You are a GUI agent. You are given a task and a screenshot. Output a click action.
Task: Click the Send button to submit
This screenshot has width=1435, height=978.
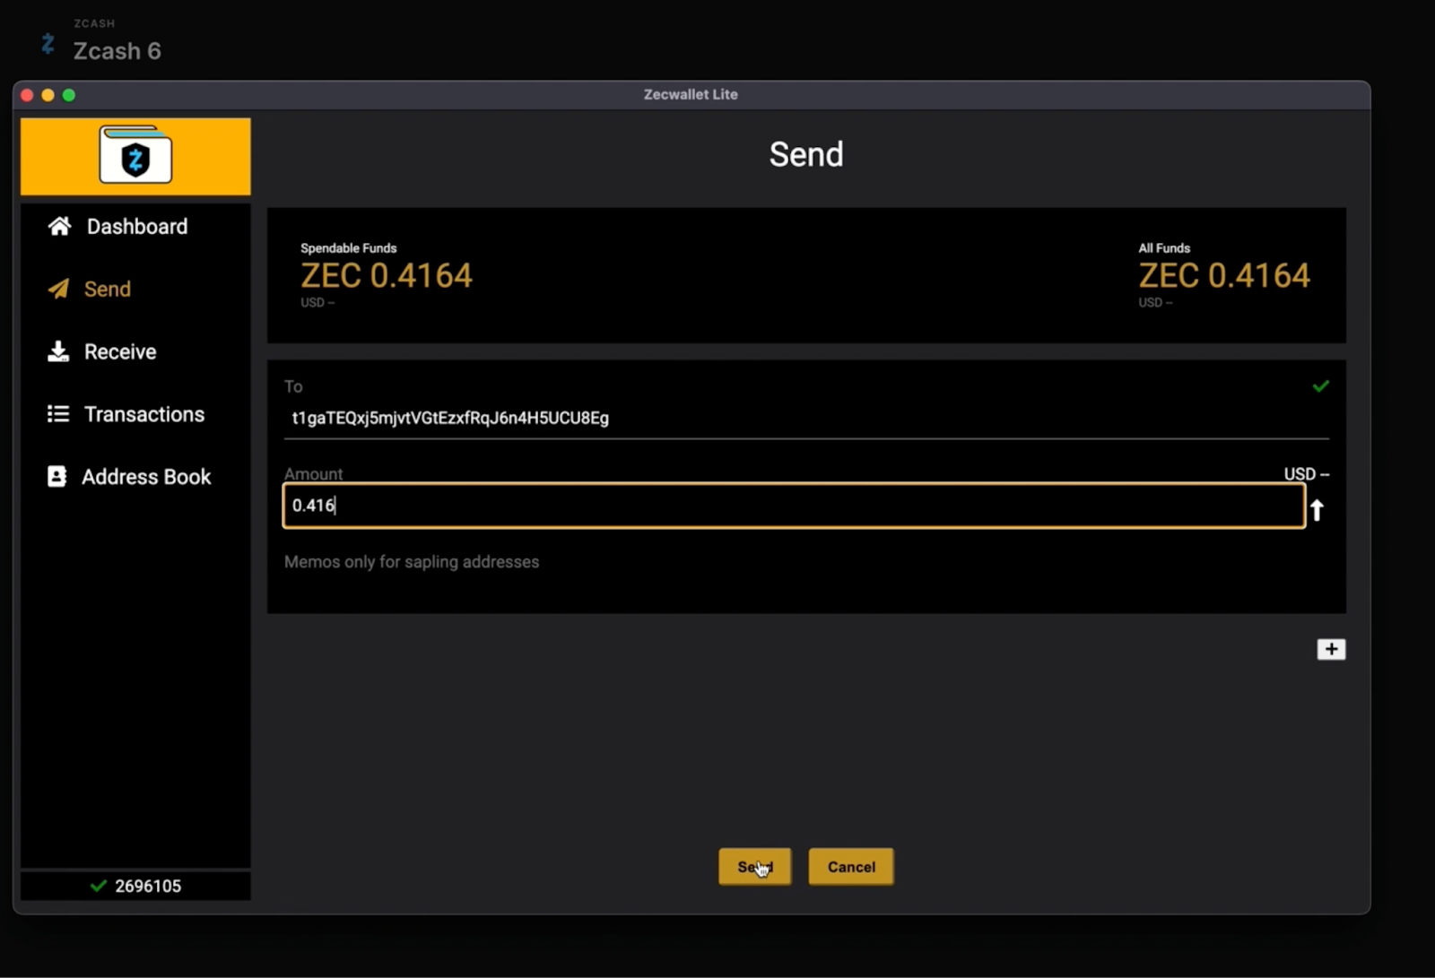[754, 867]
